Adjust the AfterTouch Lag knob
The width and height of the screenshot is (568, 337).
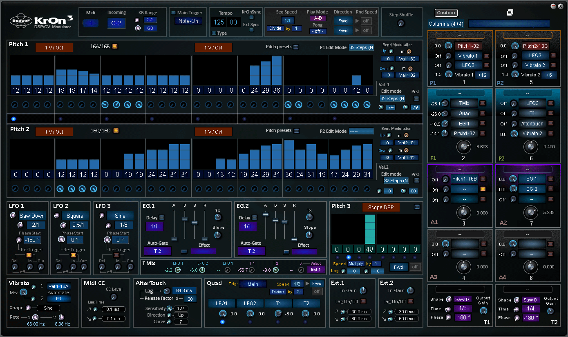166,291
